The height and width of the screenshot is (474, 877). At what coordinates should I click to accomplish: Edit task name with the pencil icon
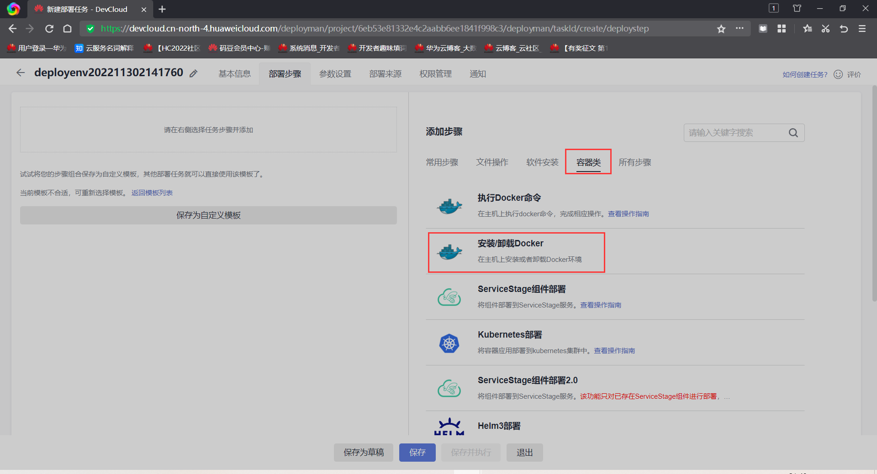(x=194, y=73)
